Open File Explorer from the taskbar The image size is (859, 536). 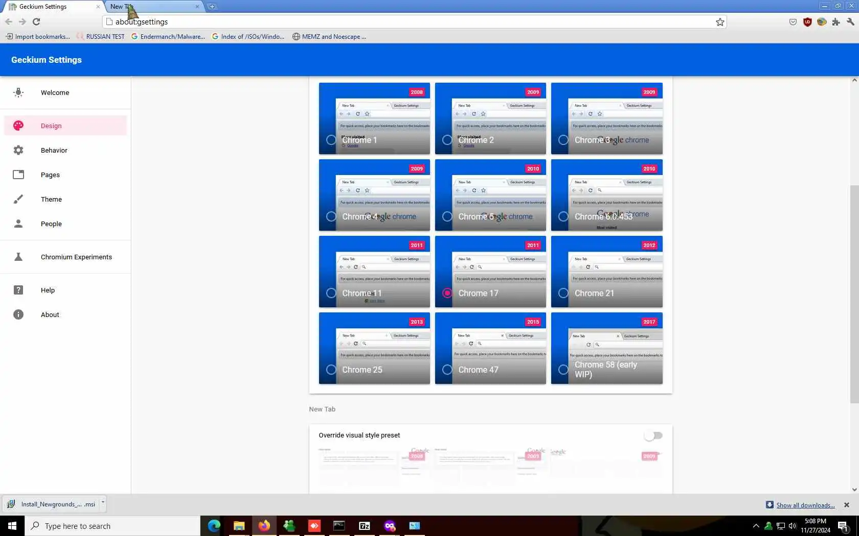click(x=239, y=526)
